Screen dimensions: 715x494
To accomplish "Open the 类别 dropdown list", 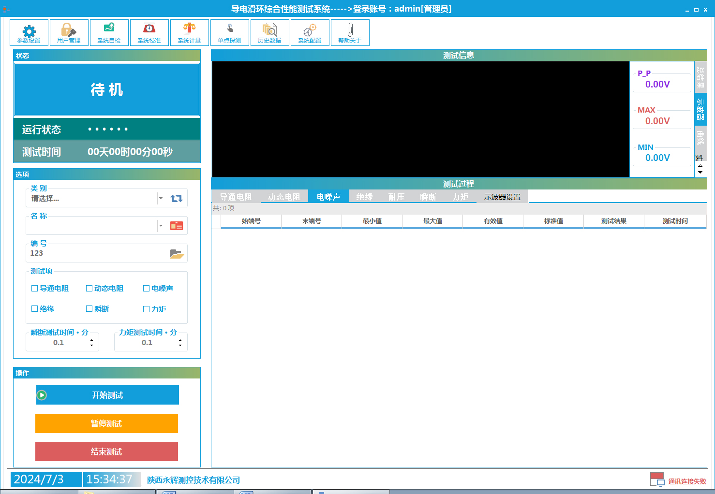I will (161, 198).
